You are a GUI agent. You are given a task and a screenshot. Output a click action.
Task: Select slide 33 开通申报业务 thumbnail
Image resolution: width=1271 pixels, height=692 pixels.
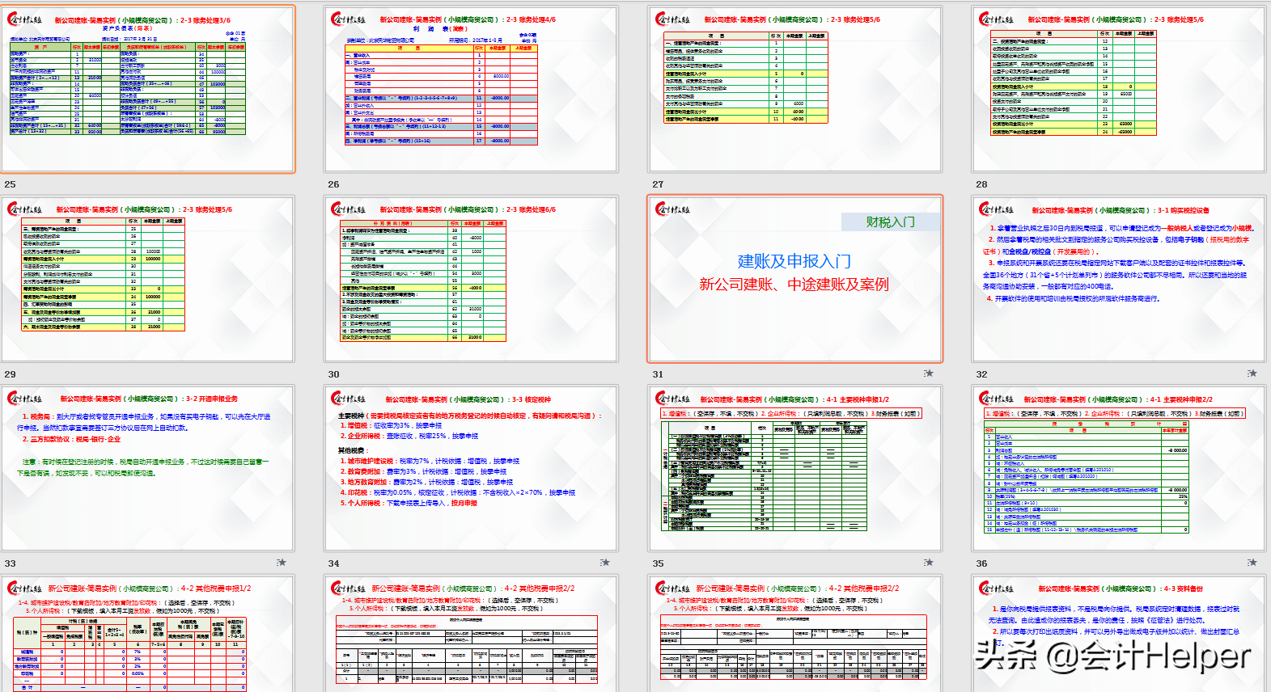coord(148,469)
